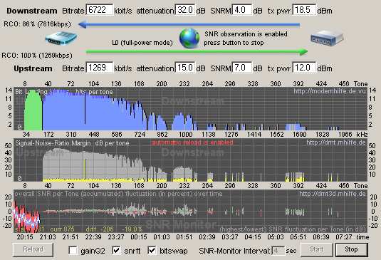Viewport: 381px width, 260px height.
Task: Click the blue modem router icon
Action: [x=61, y=38]
